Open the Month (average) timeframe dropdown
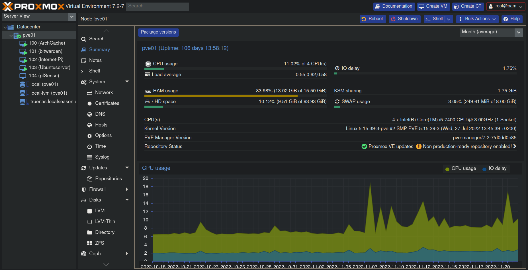The image size is (528, 270). 519,32
